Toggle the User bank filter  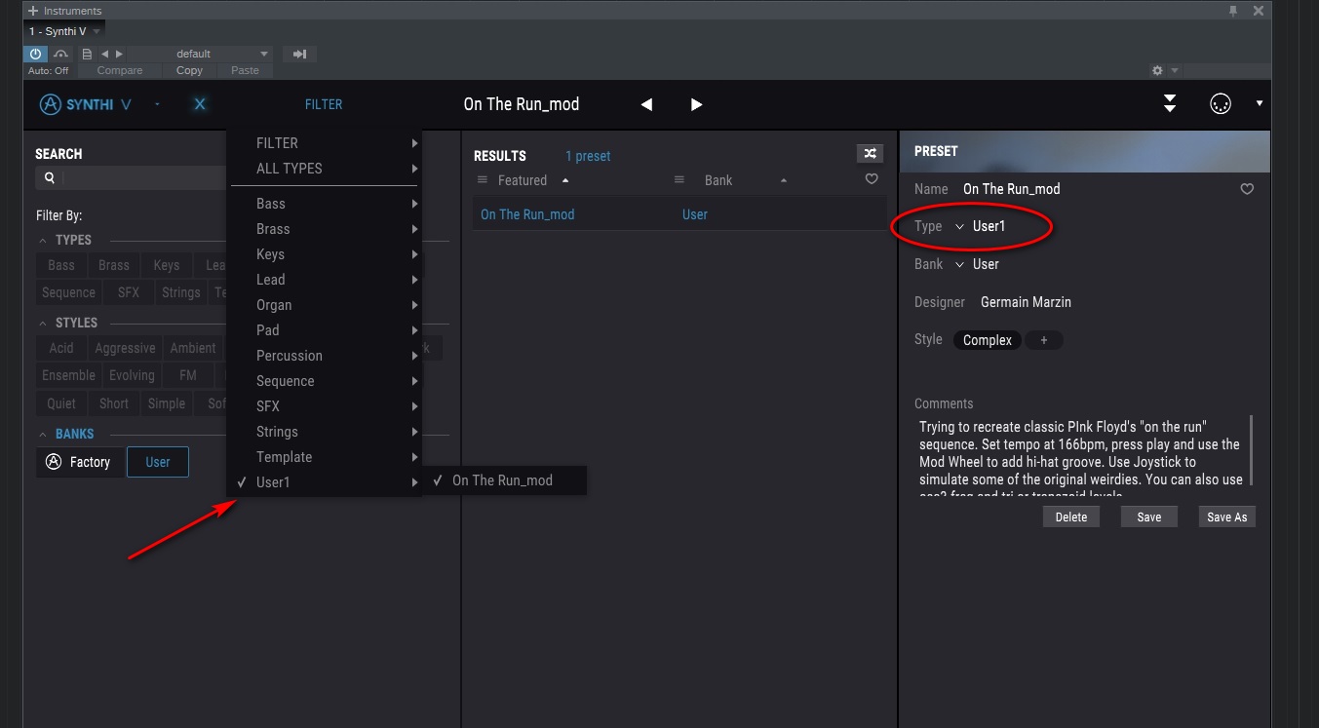click(x=158, y=462)
